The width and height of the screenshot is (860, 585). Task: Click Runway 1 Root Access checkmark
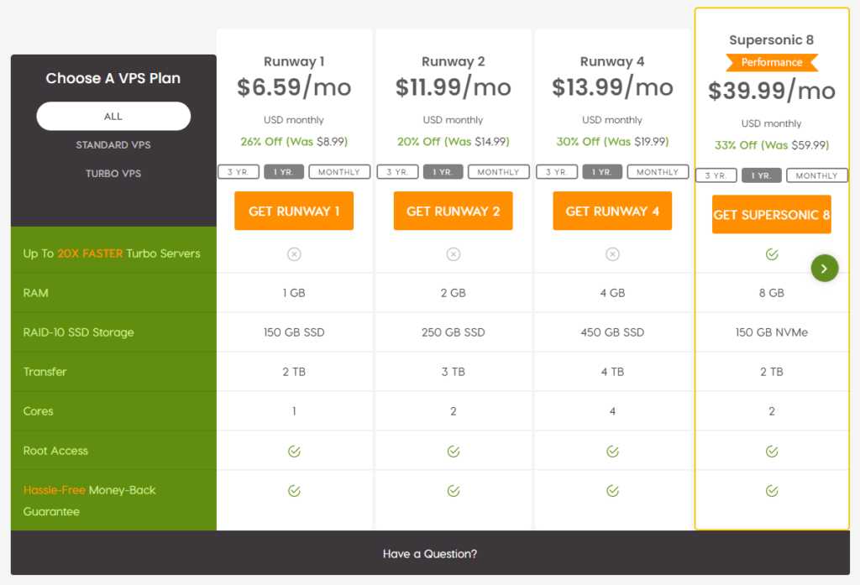pyautogui.click(x=294, y=452)
